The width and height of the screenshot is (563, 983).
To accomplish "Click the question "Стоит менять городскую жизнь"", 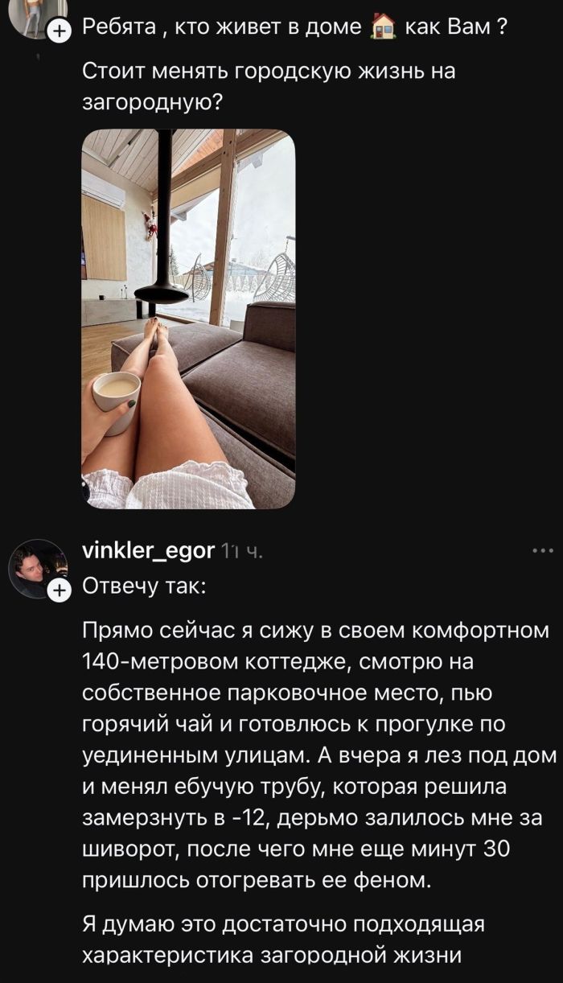I will coord(269,86).
